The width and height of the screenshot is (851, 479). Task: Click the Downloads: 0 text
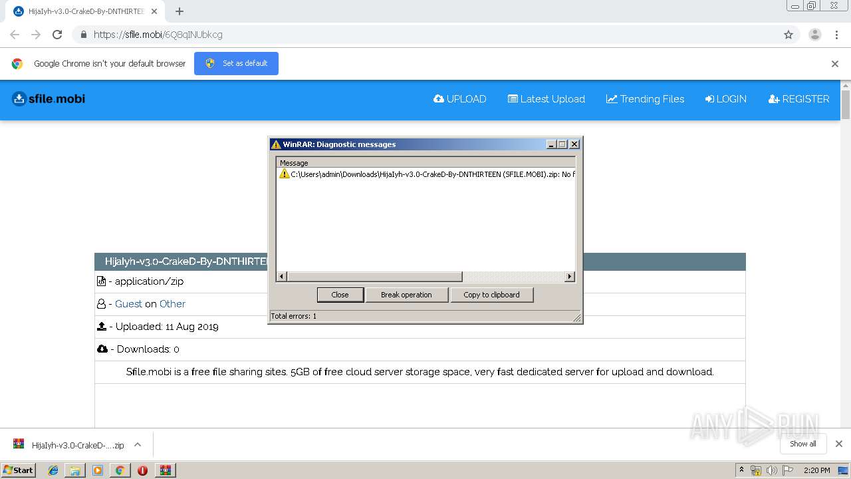click(148, 349)
